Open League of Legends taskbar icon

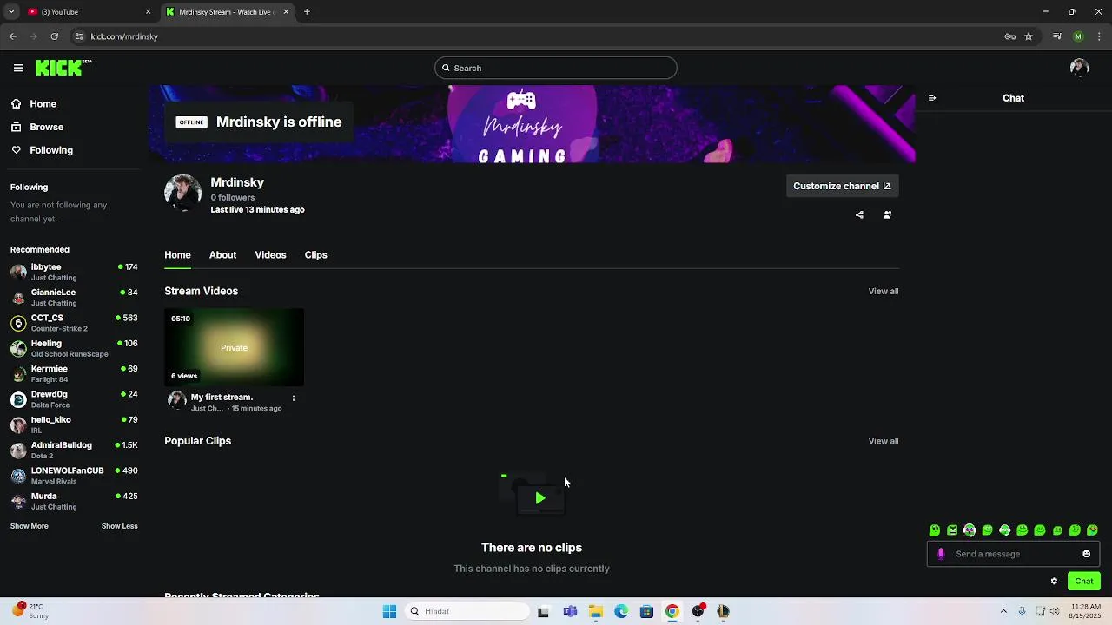pos(723,611)
